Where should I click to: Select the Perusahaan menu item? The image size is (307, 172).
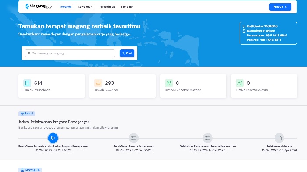click(107, 7)
